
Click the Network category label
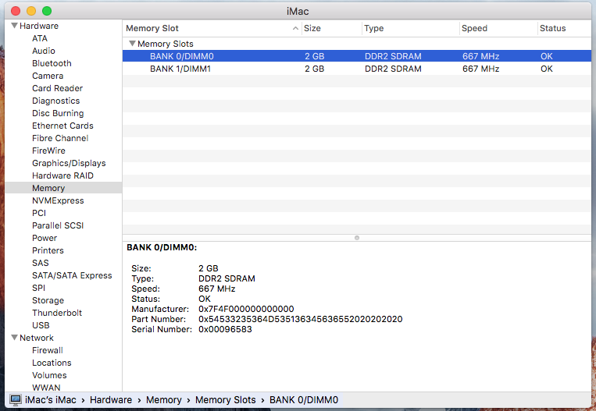click(37, 338)
